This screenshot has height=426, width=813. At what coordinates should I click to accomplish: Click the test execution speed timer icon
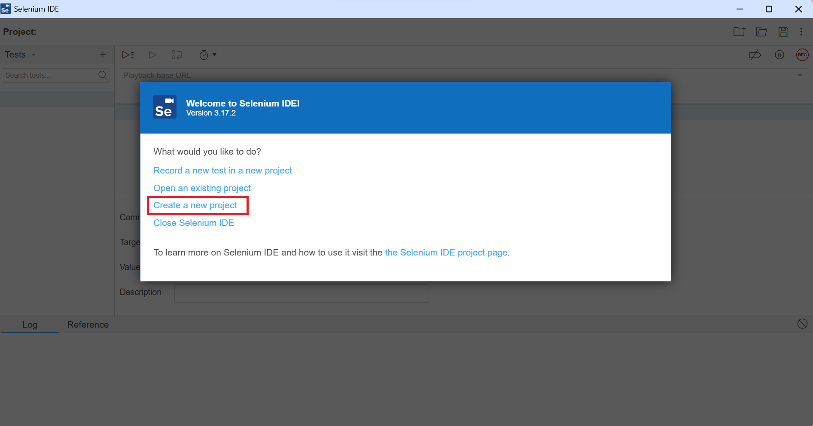click(x=204, y=55)
